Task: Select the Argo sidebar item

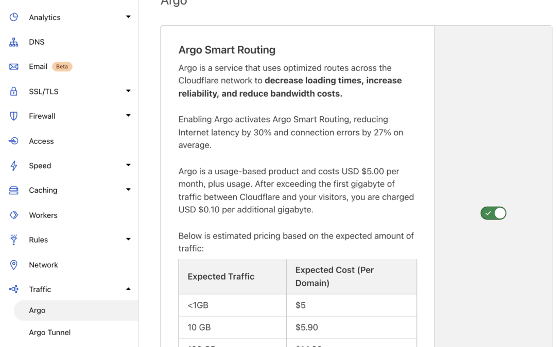Action: [76, 311]
